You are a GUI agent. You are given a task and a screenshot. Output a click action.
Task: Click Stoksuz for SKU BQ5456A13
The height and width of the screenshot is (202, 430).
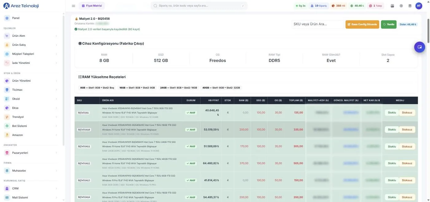(407, 180)
